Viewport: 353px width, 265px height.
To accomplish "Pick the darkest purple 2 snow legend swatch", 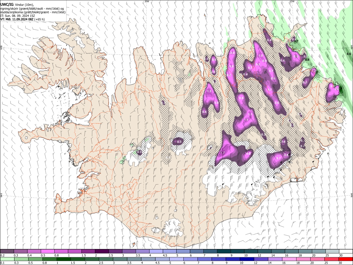I will (x=102, y=251).
